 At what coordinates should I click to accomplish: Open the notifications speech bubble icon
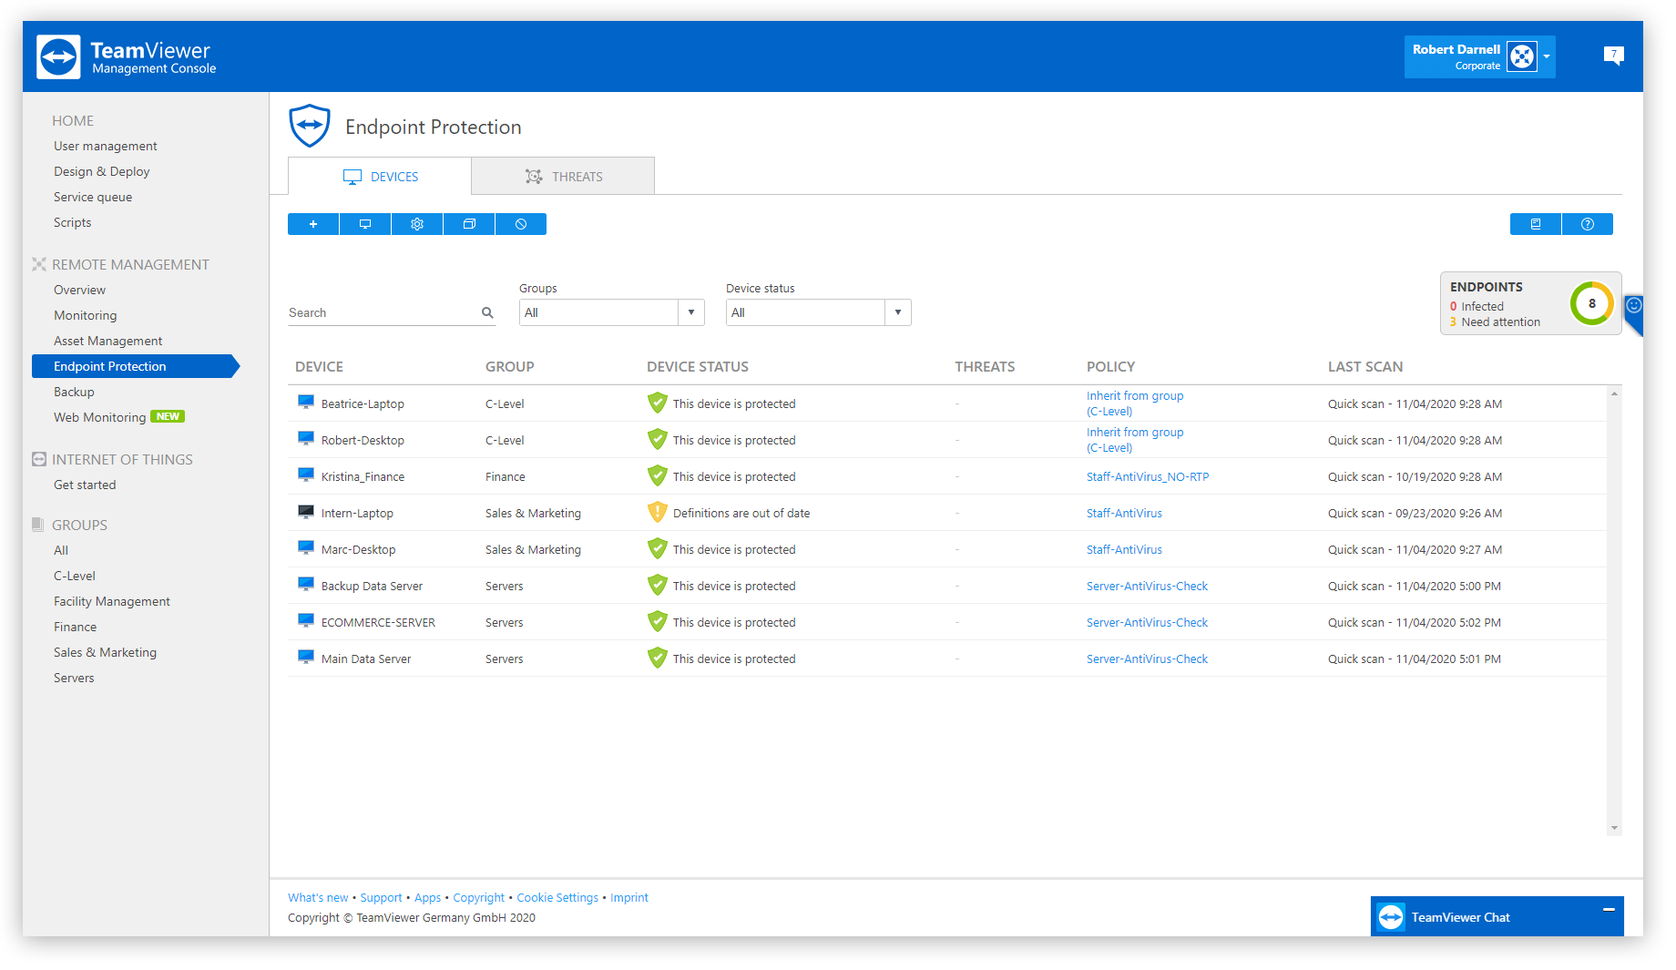tap(1613, 56)
